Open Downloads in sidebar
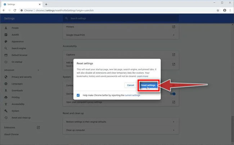 tap(17, 90)
